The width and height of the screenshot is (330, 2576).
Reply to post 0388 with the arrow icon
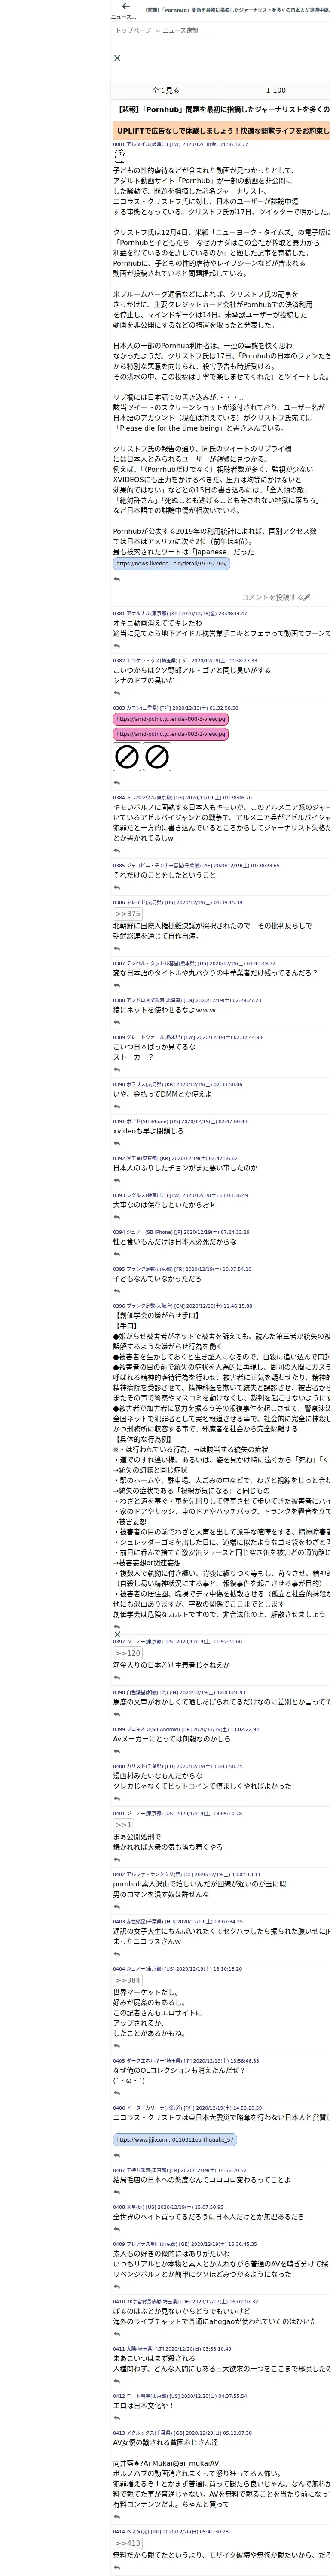point(117,1023)
